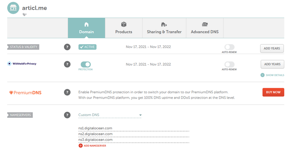Screen dimensions: 295x151
Task: Click the PremiumDNS diamond logo
Action: click(x=11, y=92)
